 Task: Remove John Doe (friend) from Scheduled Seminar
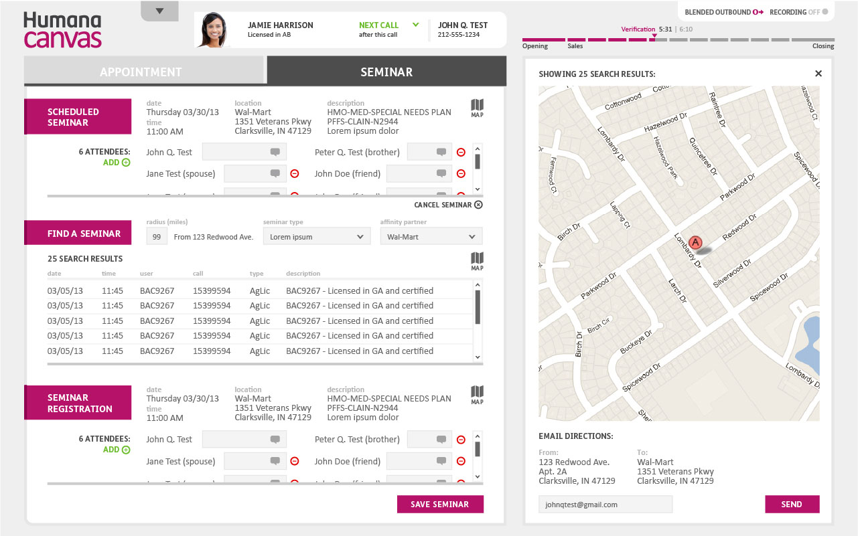tap(461, 174)
